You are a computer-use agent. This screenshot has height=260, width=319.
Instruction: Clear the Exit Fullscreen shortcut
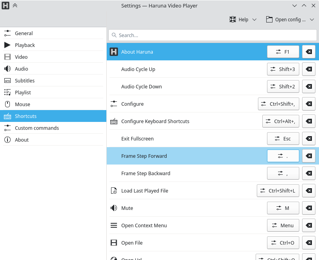click(x=309, y=138)
